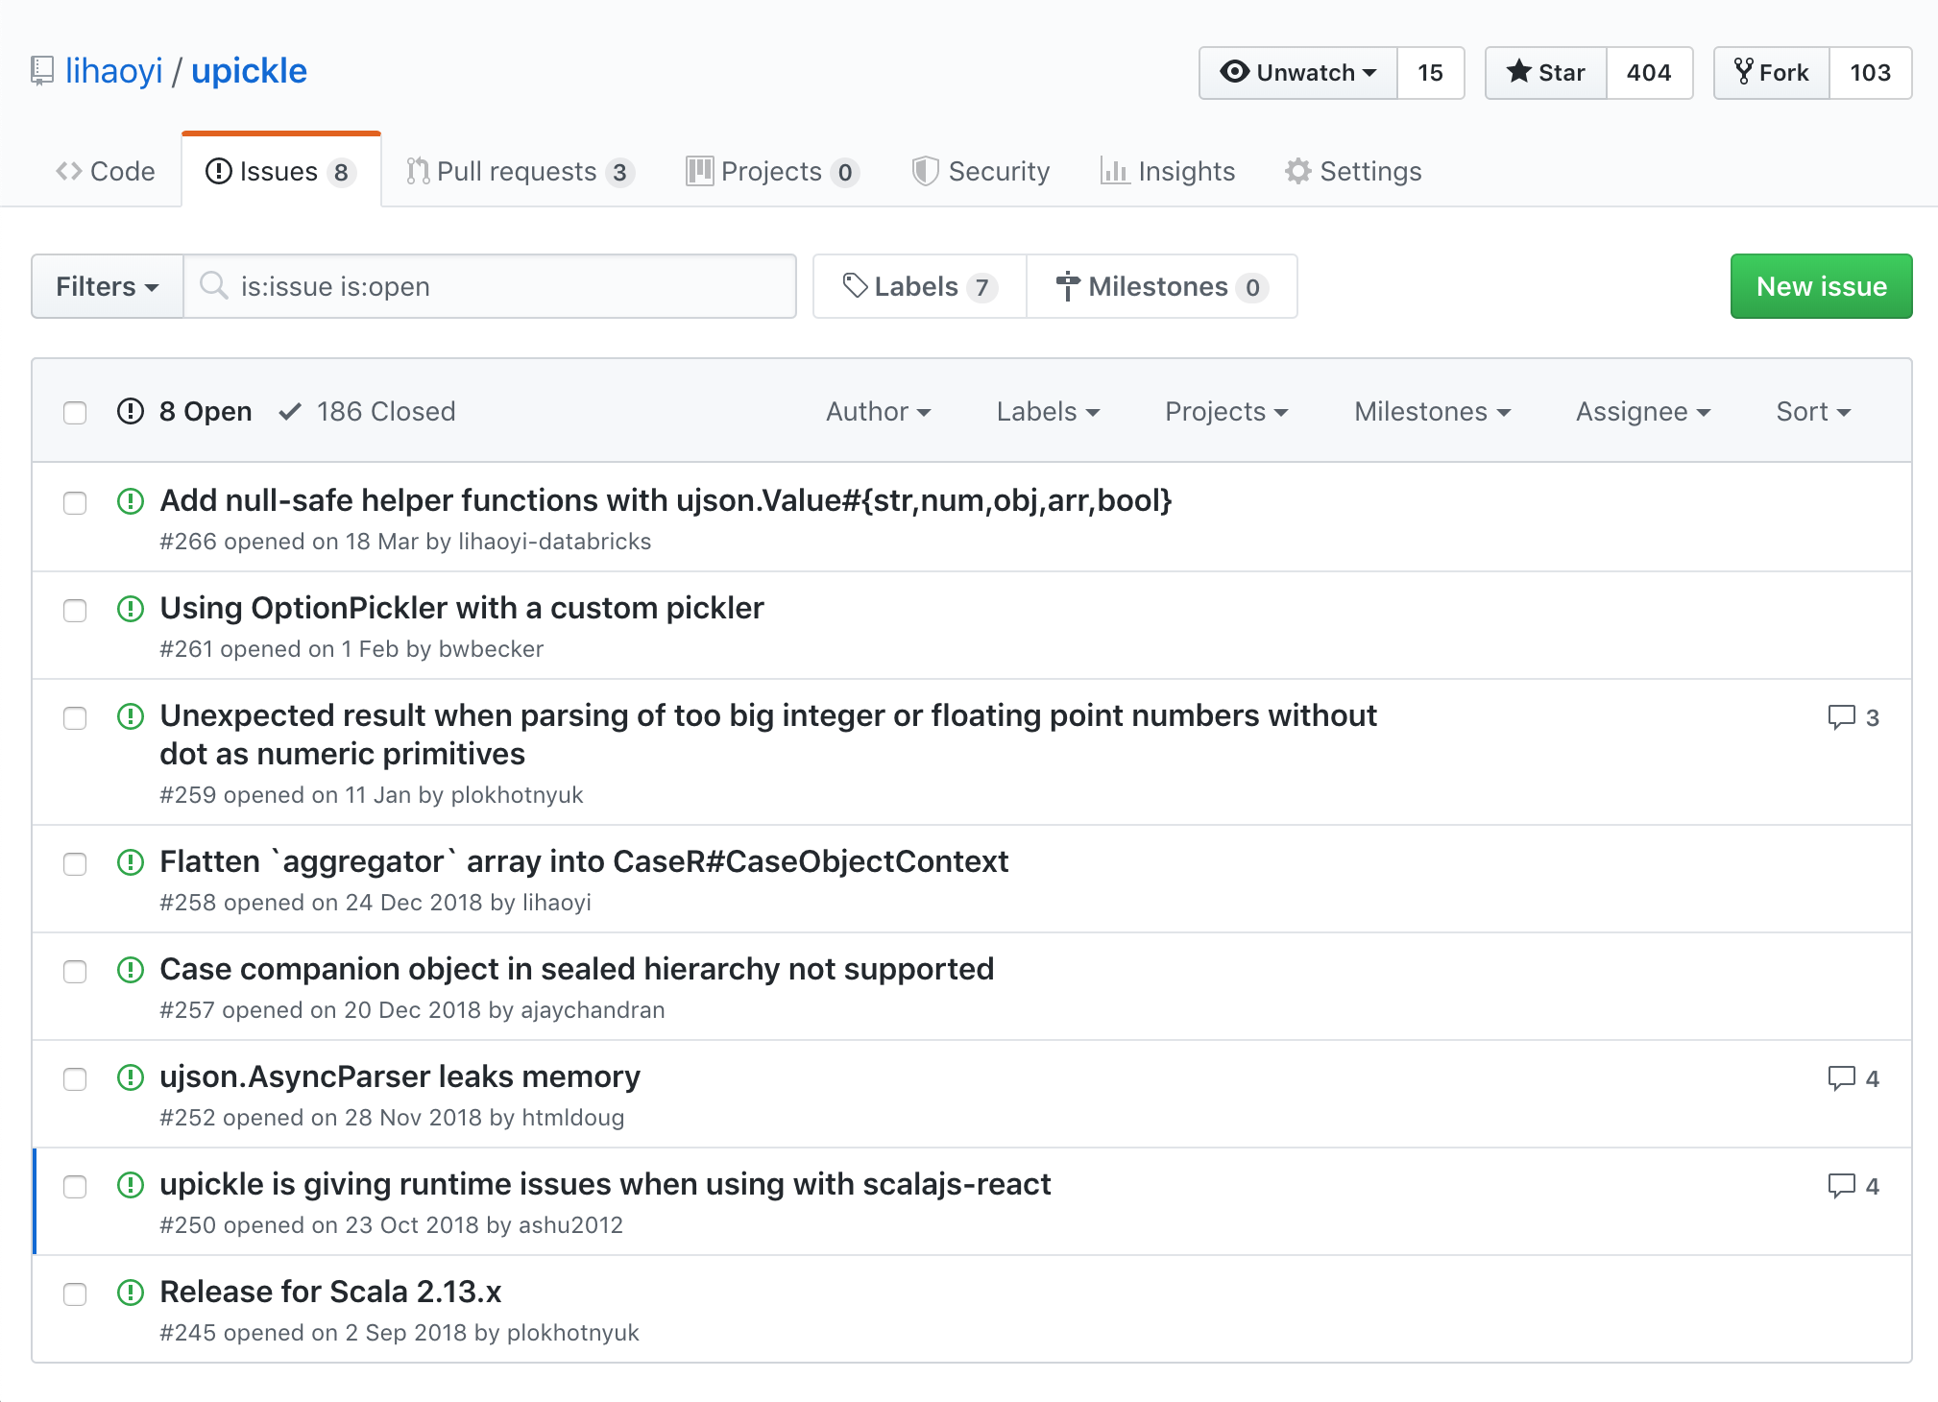Screen dimensions: 1938x1402
Task: Open the Sort dropdown
Action: click(x=1813, y=412)
